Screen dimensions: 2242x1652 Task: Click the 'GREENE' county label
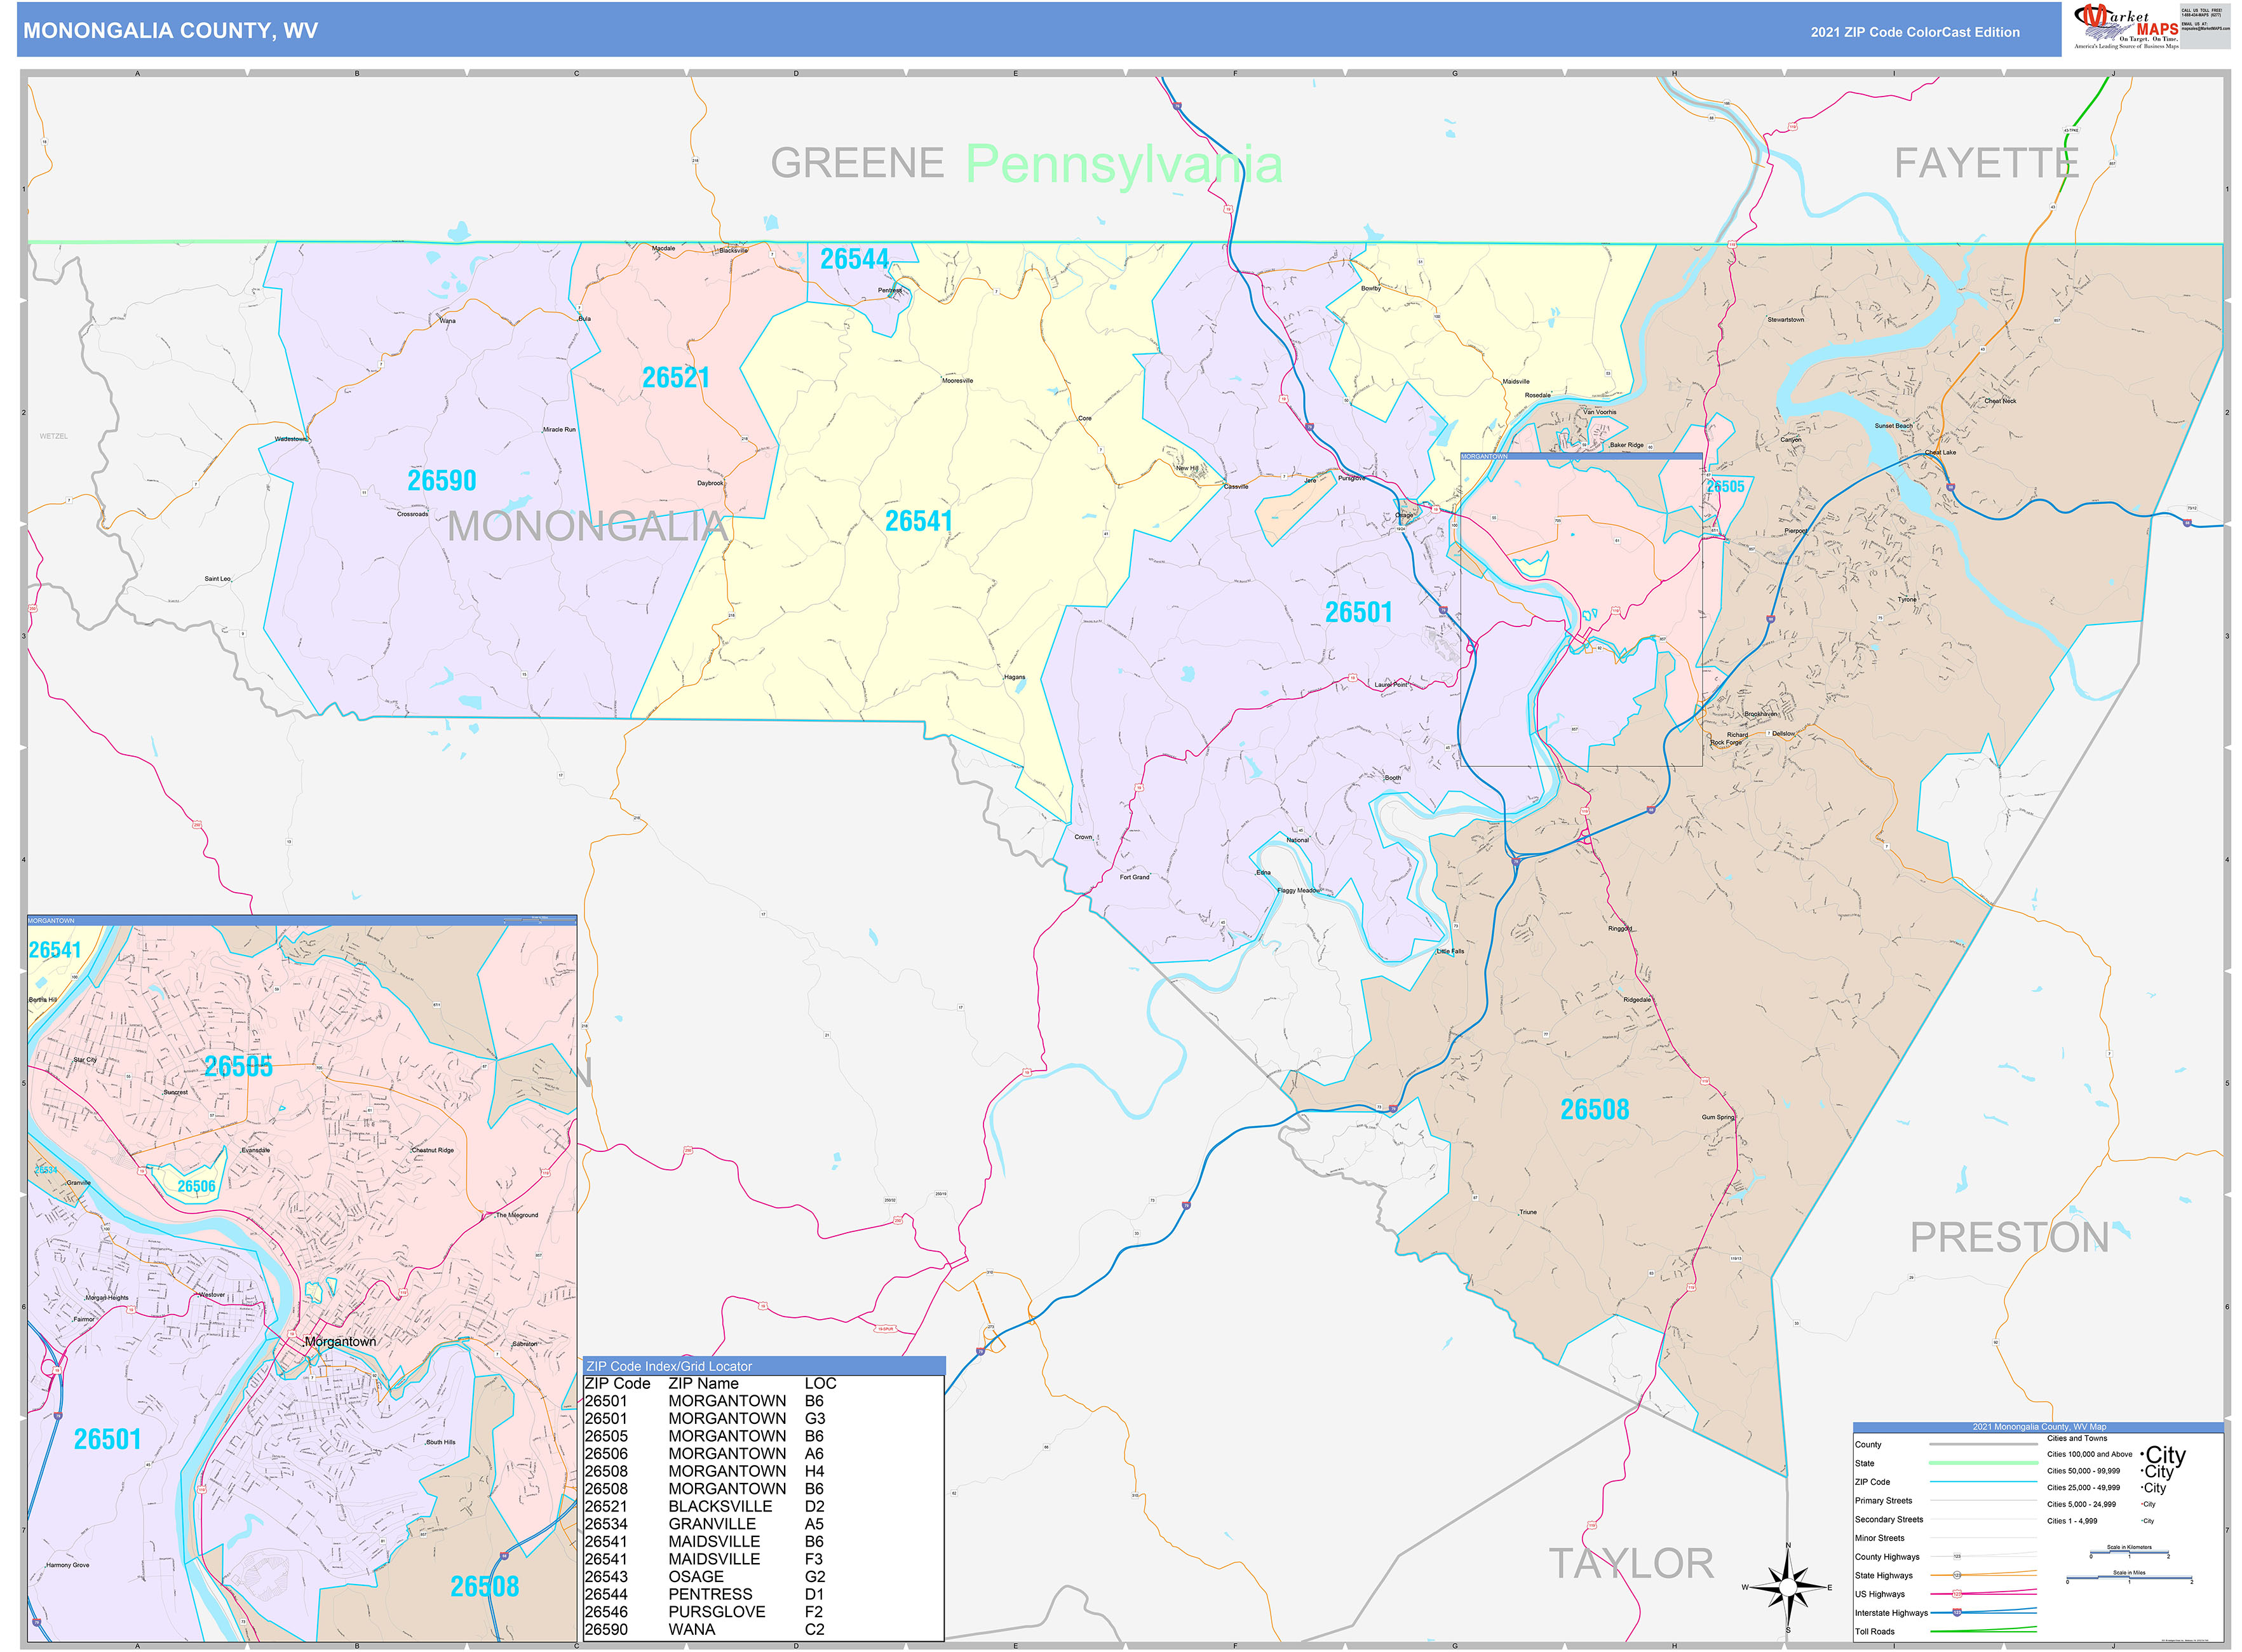[x=857, y=163]
